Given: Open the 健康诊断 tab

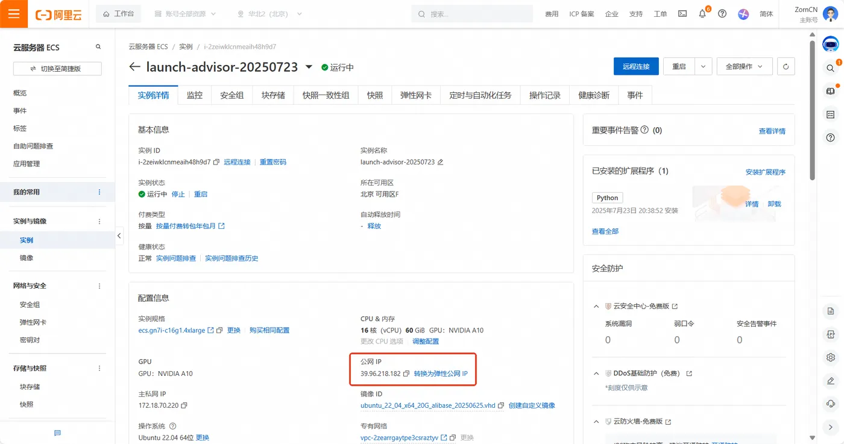Looking at the screenshot, I should coord(594,95).
